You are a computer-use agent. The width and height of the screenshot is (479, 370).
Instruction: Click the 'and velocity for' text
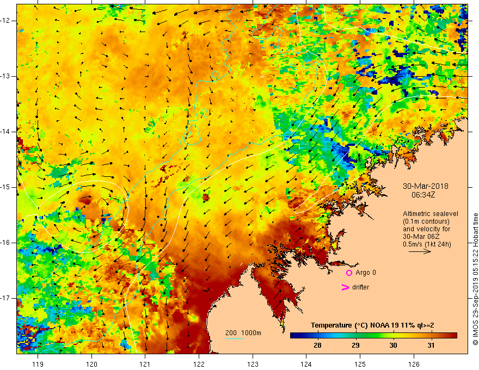[426, 229]
